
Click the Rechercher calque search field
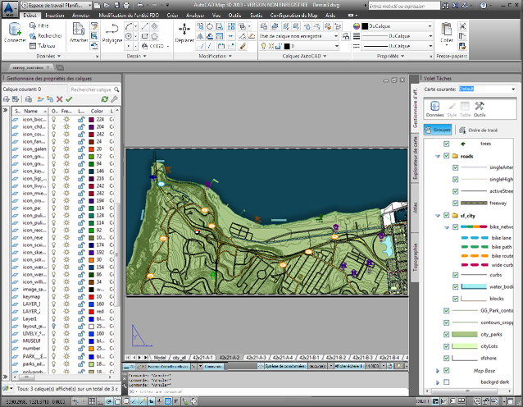click(x=90, y=89)
